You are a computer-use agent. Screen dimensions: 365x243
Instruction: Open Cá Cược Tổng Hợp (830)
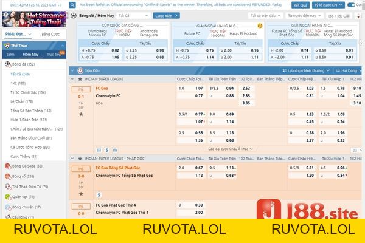click(x=30, y=147)
